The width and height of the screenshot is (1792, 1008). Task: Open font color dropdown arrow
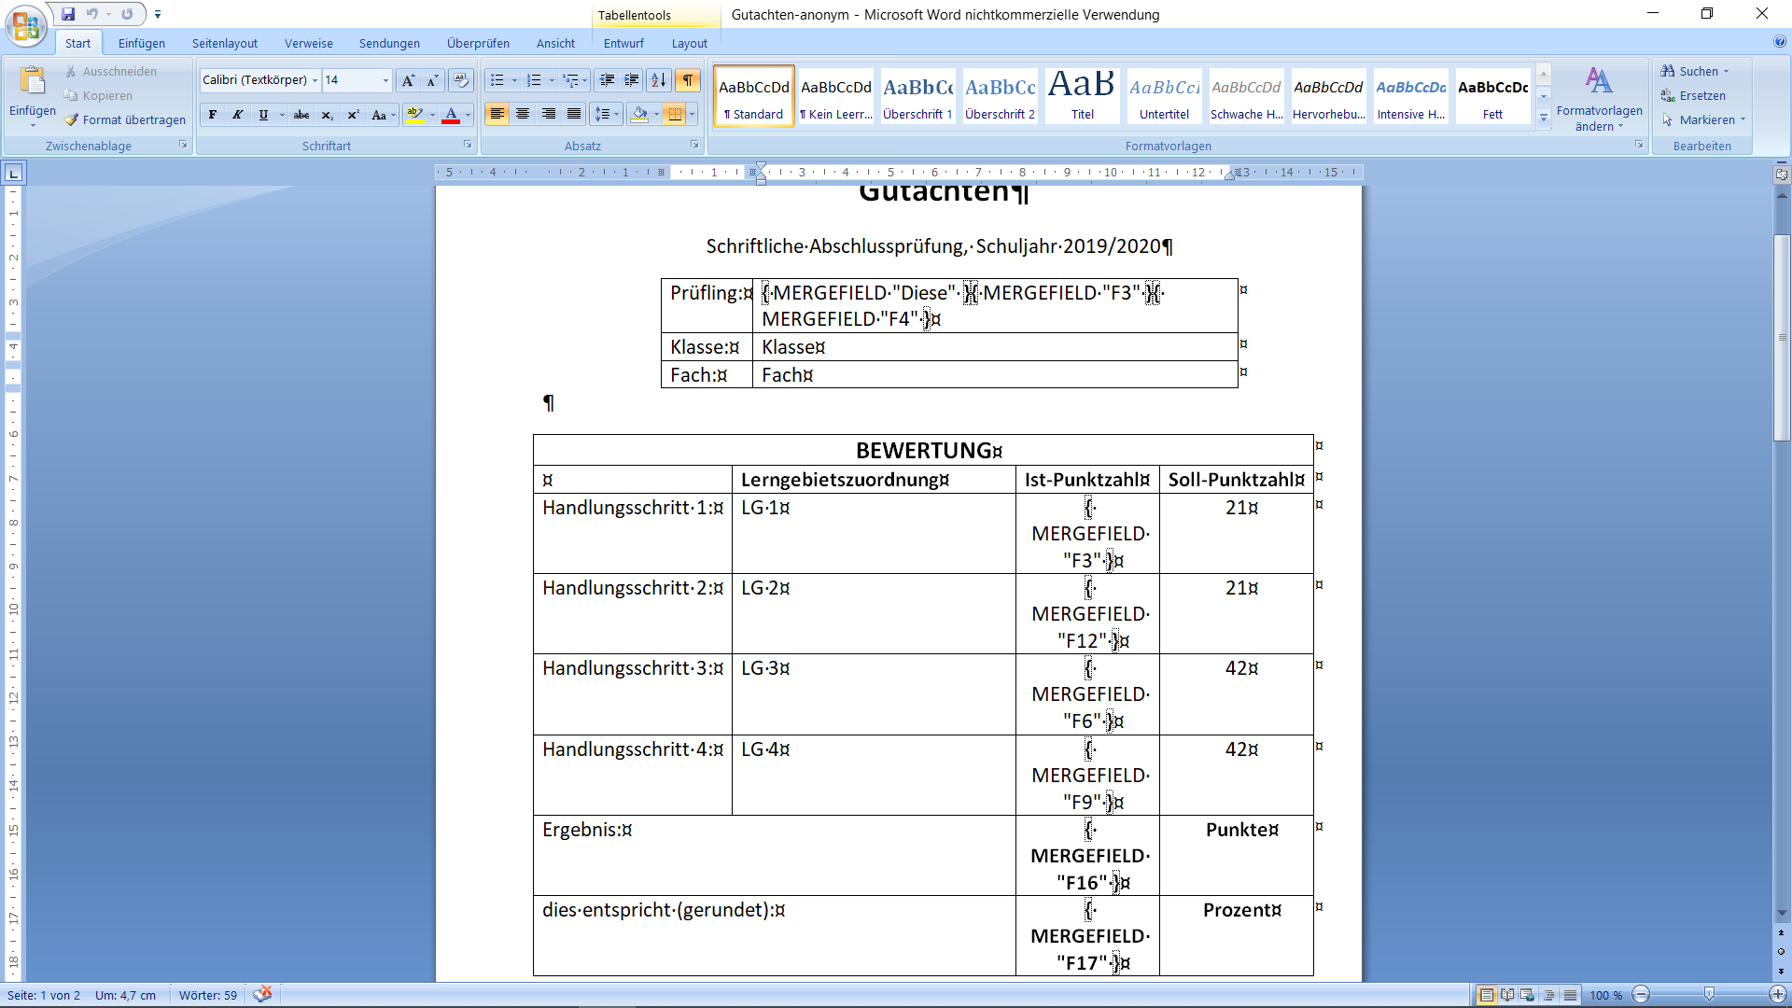(x=468, y=115)
